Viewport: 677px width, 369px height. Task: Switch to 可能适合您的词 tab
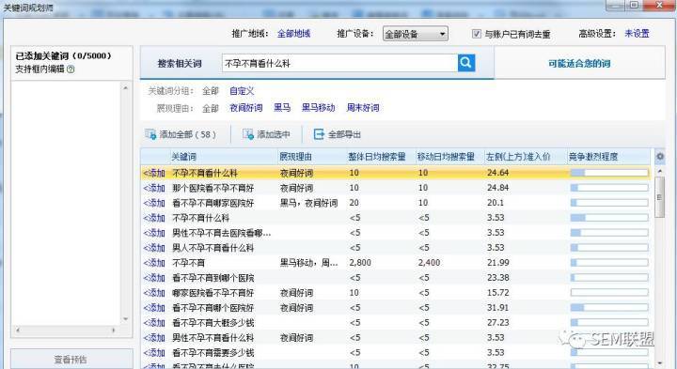pyautogui.click(x=579, y=63)
